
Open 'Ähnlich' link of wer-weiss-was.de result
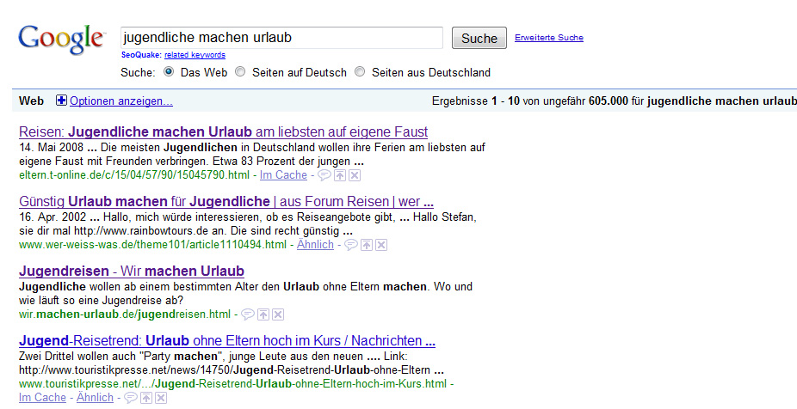(315, 245)
